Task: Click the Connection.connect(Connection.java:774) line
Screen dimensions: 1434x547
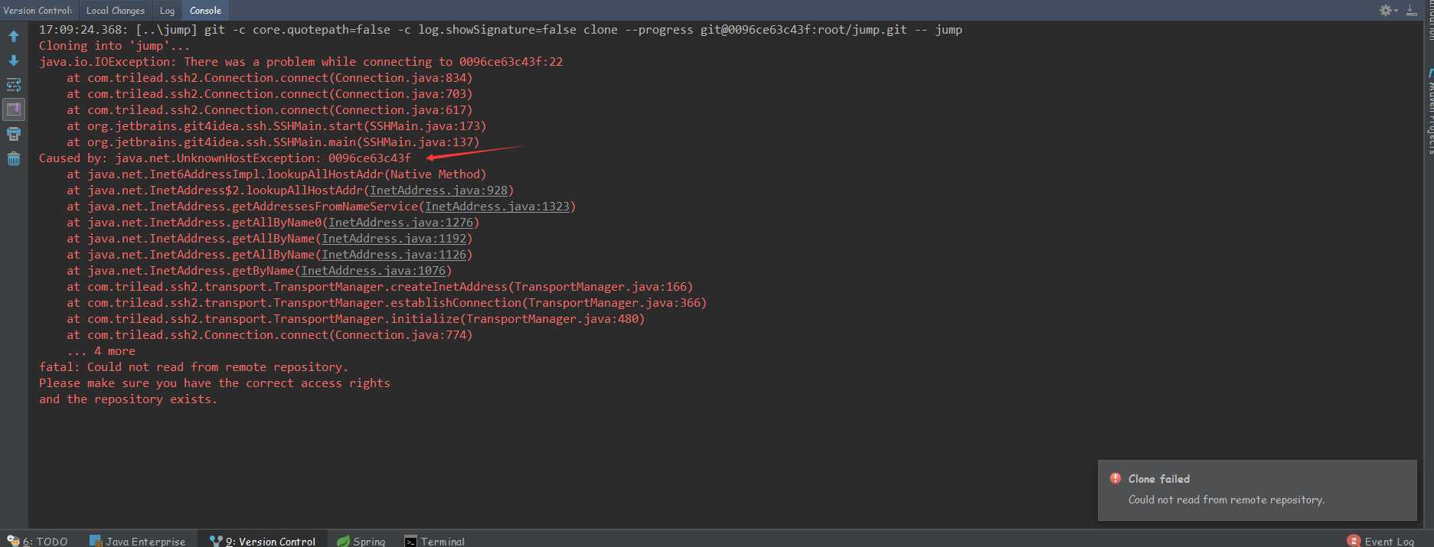Action: click(269, 335)
